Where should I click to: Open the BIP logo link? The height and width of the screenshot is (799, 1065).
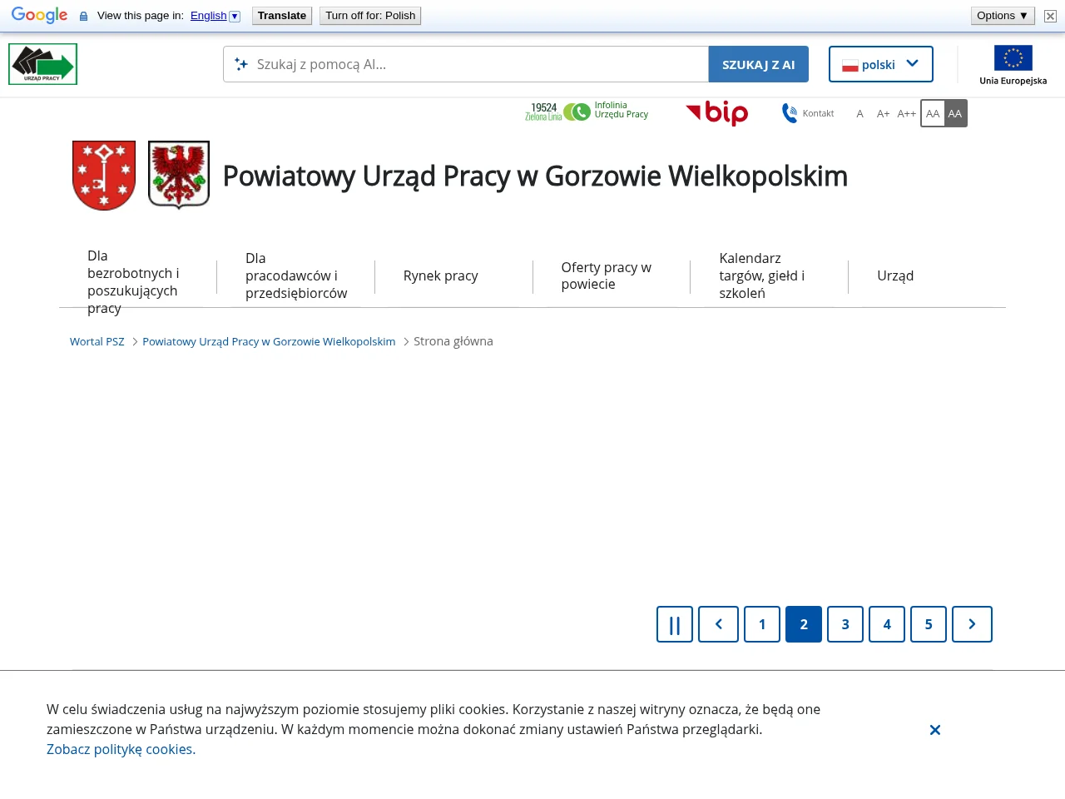[716, 112]
